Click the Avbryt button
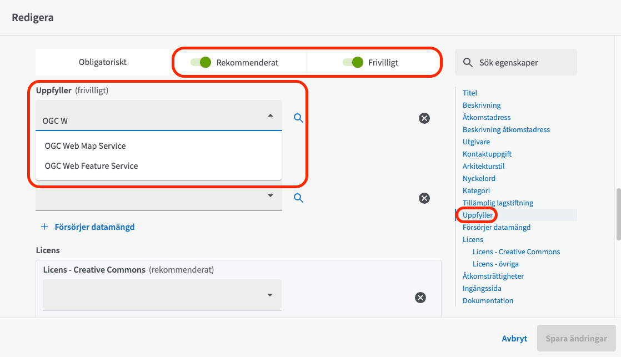Screen dimensions: 621x357 (514, 338)
